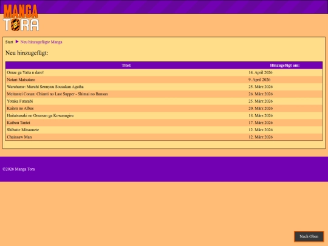Click the ©2026 Manga Tora footer text

click(19, 169)
